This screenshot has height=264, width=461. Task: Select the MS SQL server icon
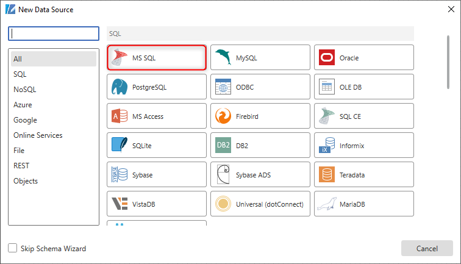(120, 57)
